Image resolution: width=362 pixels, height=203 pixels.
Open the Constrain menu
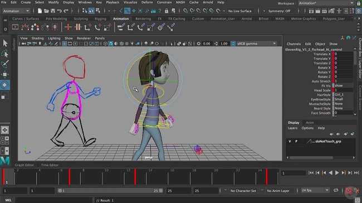[164, 2]
